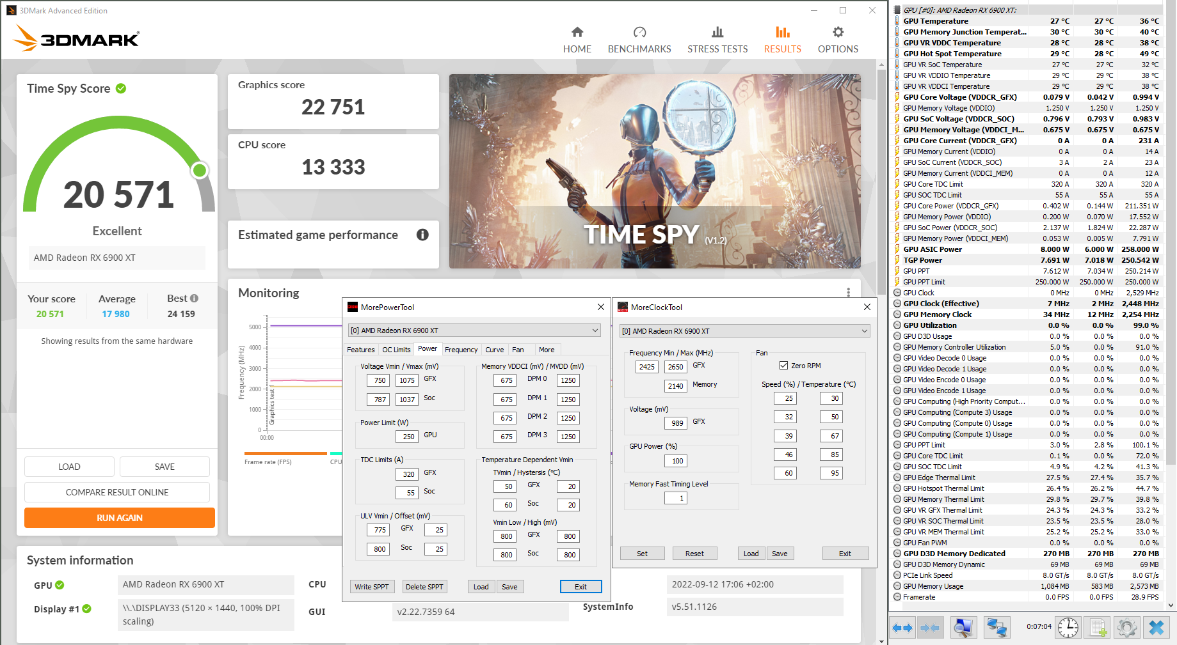The width and height of the screenshot is (1177, 645).
Task: Click the Memory Fast Timing Level field
Action: [x=677, y=498]
